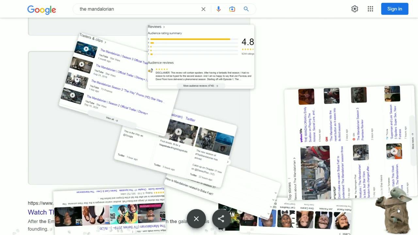Open the Settings gear
The width and height of the screenshot is (418, 235).
tap(355, 9)
